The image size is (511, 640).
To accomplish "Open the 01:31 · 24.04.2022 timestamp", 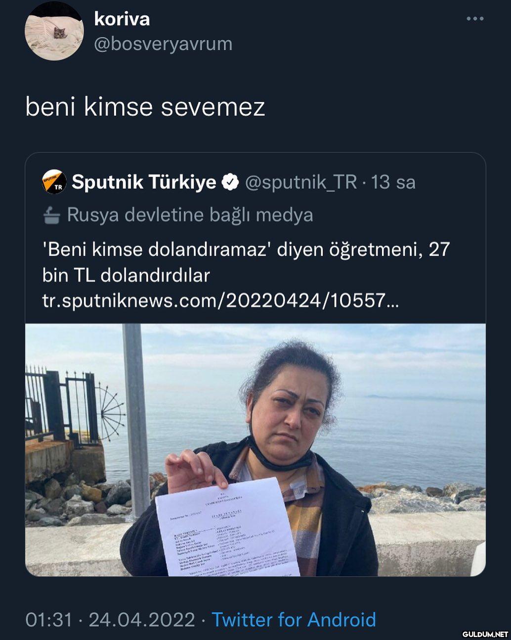I will tap(110, 619).
